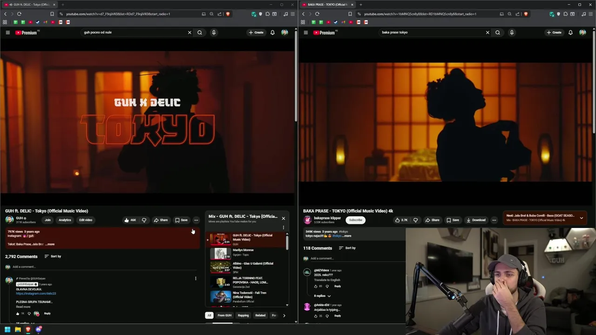Open Create menu in right window

pos(554,33)
